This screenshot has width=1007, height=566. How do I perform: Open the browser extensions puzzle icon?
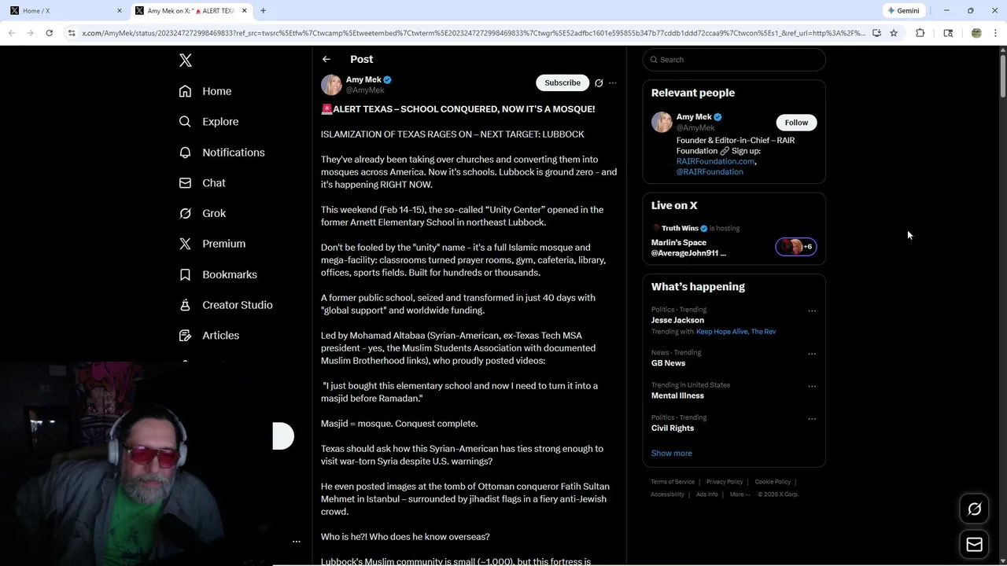[920, 33]
